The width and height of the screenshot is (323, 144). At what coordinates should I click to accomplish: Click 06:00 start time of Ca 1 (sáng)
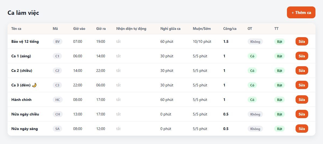pos(78,56)
